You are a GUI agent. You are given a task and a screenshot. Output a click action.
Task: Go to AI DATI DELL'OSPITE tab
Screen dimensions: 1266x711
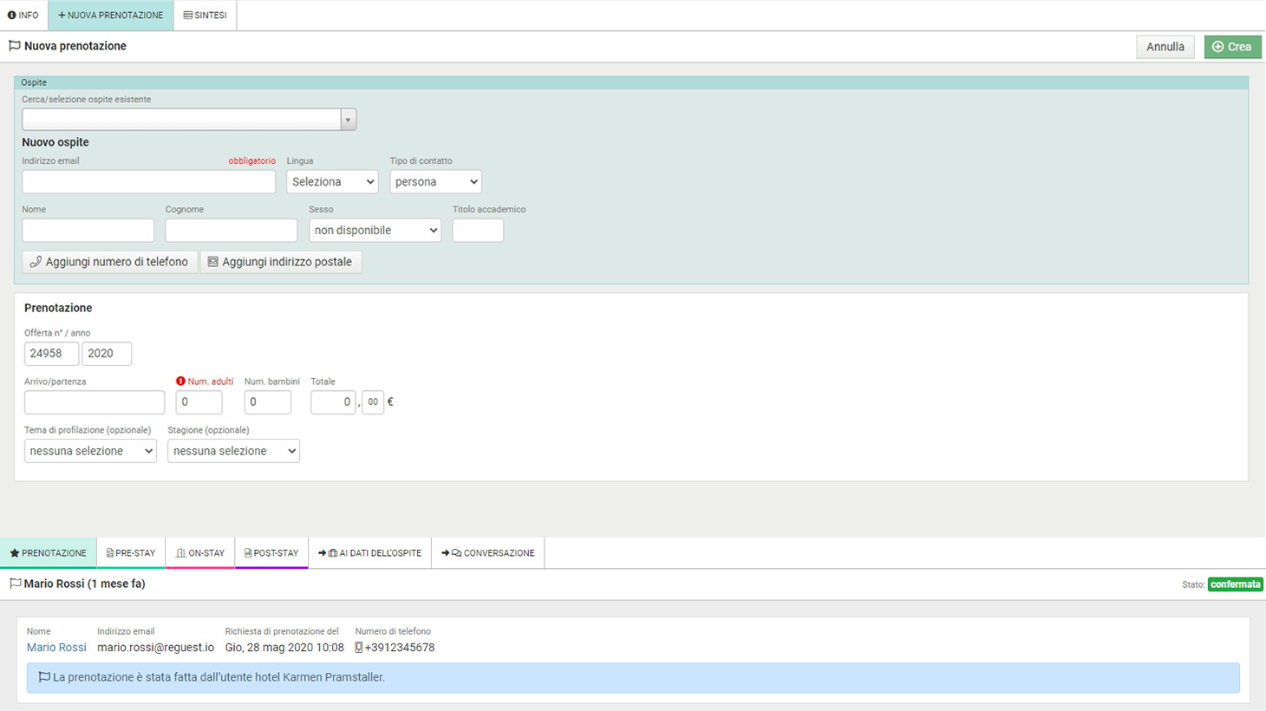pyautogui.click(x=369, y=553)
